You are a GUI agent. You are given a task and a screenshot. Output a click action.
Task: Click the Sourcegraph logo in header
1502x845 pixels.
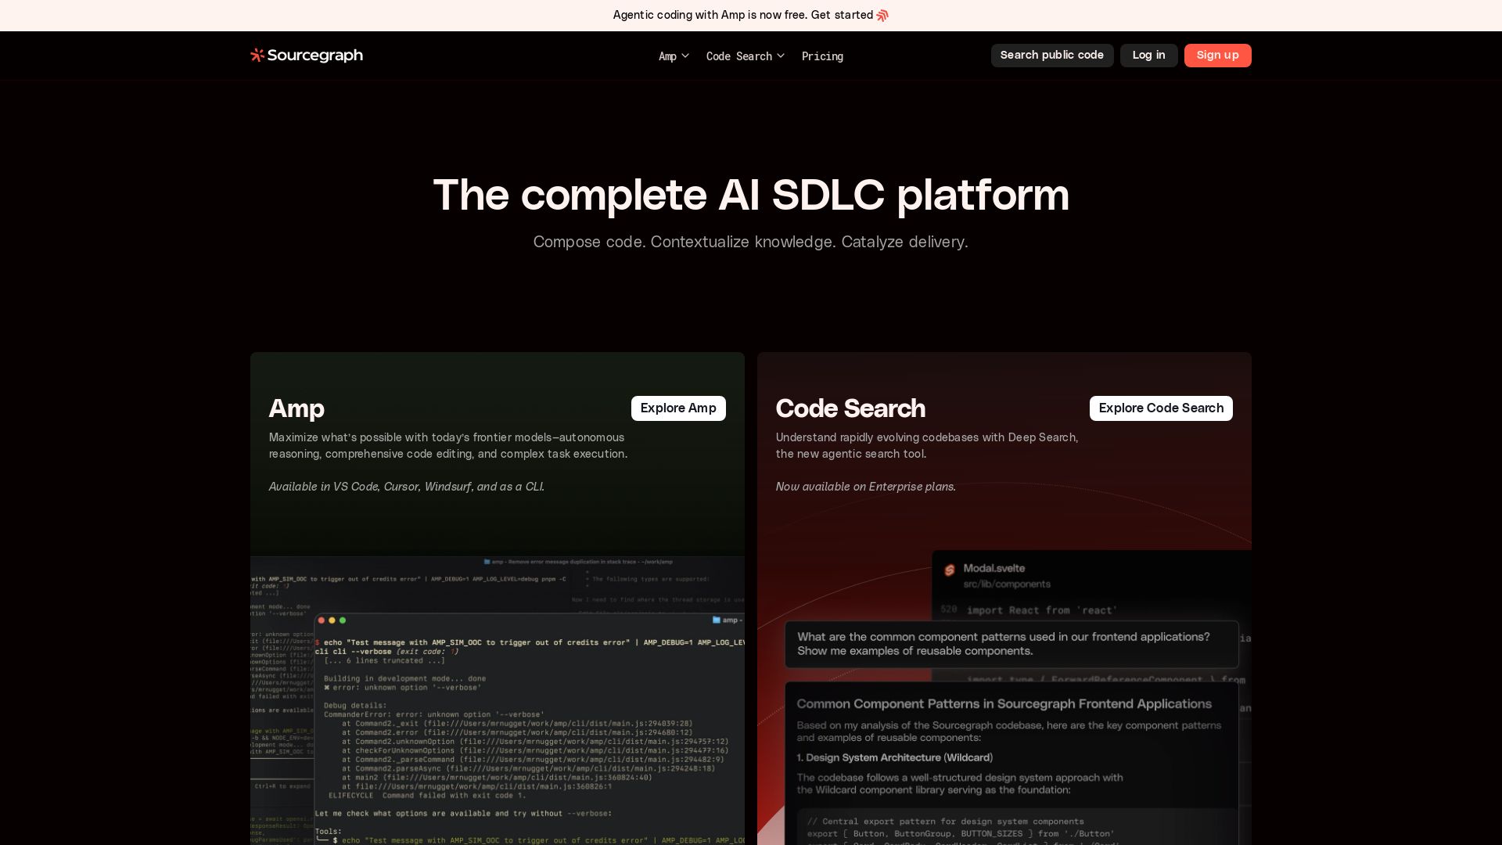(x=306, y=56)
